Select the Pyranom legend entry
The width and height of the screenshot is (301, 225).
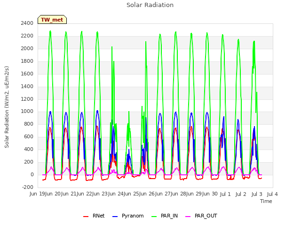click(128, 216)
